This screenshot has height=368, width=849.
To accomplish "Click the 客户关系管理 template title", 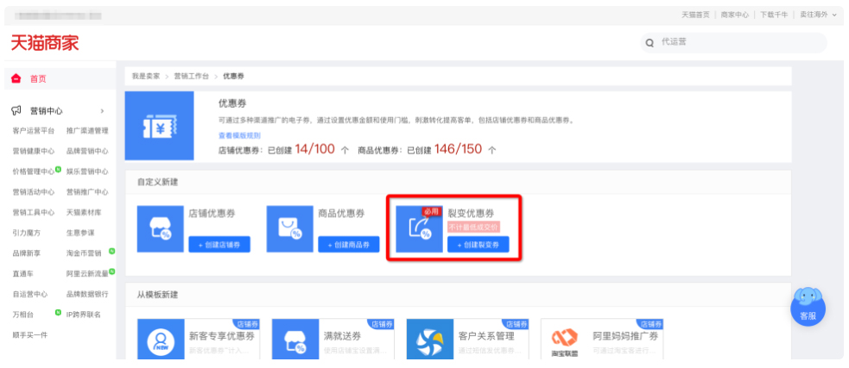I will pos(485,337).
